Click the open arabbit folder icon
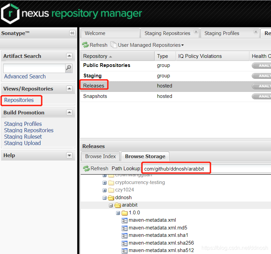The width and height of the screenshot is (271, 254). click(118, 205)
